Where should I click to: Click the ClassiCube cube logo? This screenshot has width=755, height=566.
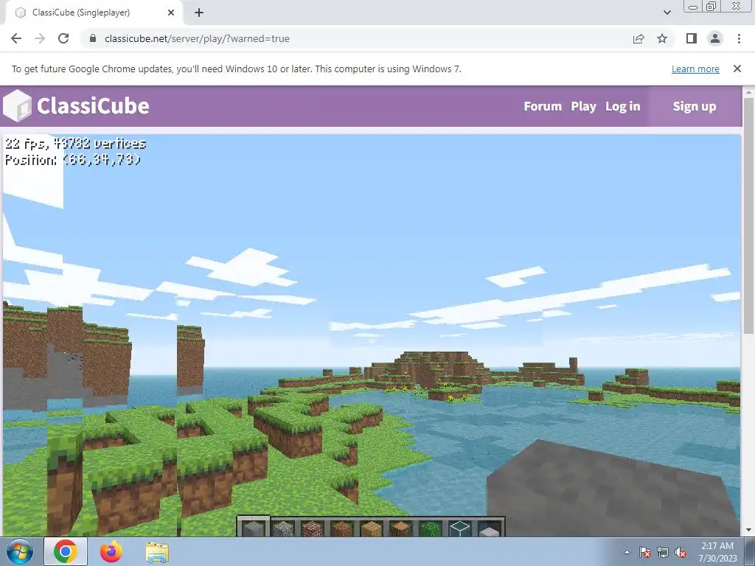point(18,106)
